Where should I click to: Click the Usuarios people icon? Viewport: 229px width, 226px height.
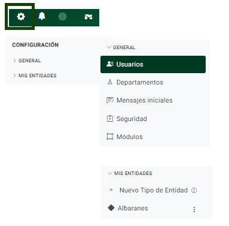(110, 64)
